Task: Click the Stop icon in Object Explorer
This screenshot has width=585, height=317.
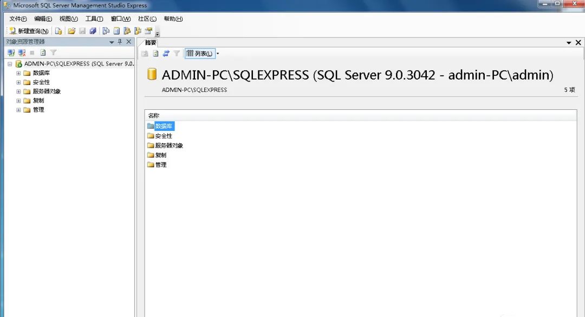Action: click(x=32, y=53)
